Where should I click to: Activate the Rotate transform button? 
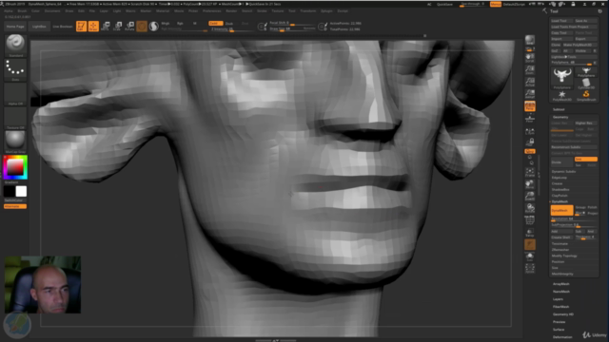click(x=129, y=26)
